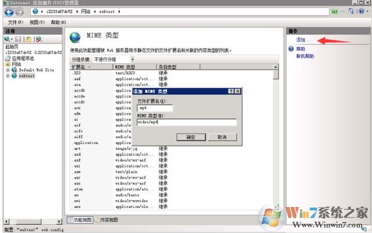
Task: Switch to the 功能视图 tab
Action: click(80, 220)
